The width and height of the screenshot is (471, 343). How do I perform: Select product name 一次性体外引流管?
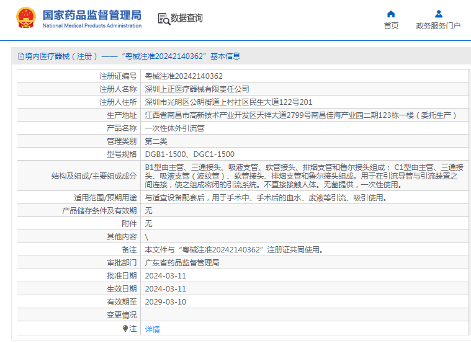pyautogui.click(x=174, y=128)
